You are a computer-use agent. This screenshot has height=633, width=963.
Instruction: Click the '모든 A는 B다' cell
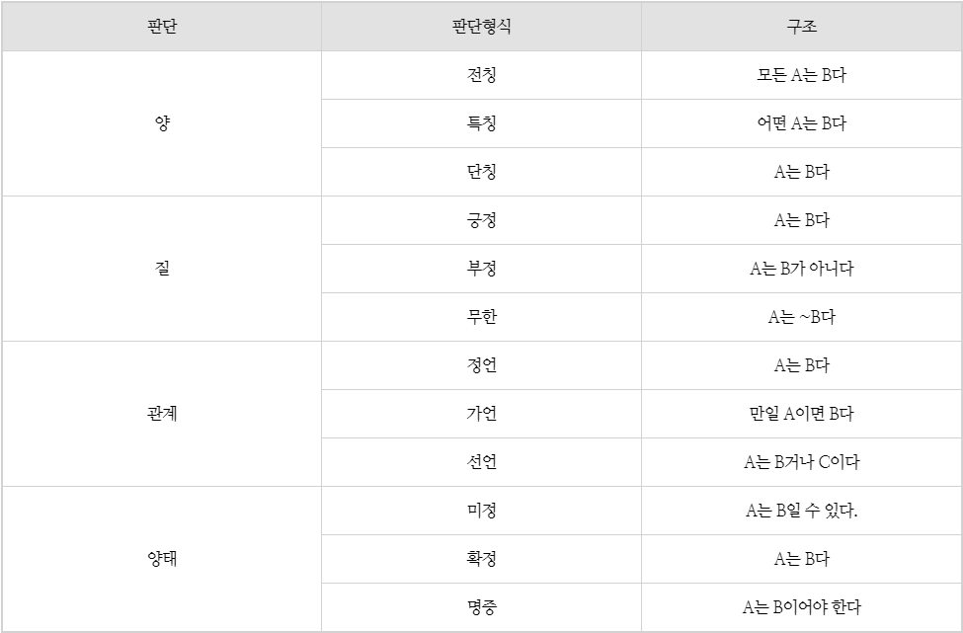[801, 75]
